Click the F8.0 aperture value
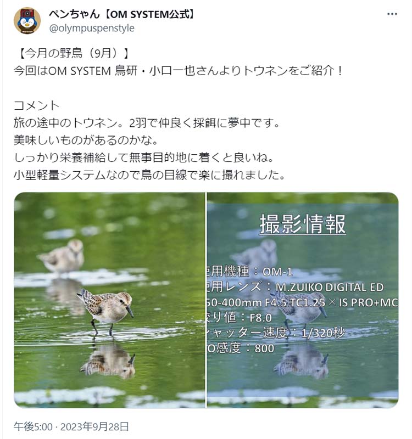The height and width of the screenshot is (439, 412). (x=260, y=318)
